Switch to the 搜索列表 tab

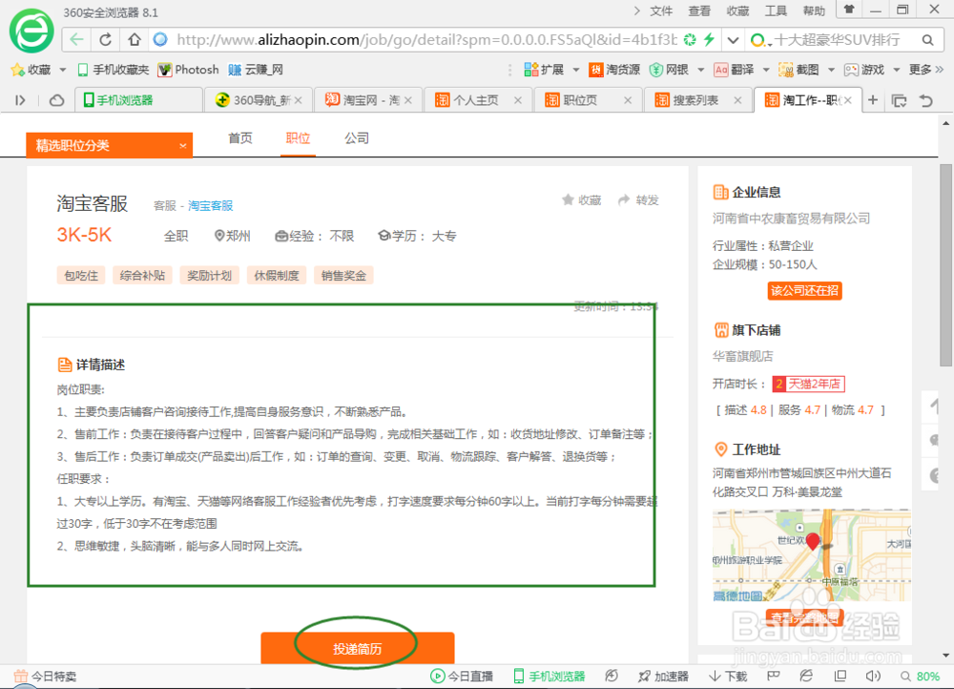(697, 100)
